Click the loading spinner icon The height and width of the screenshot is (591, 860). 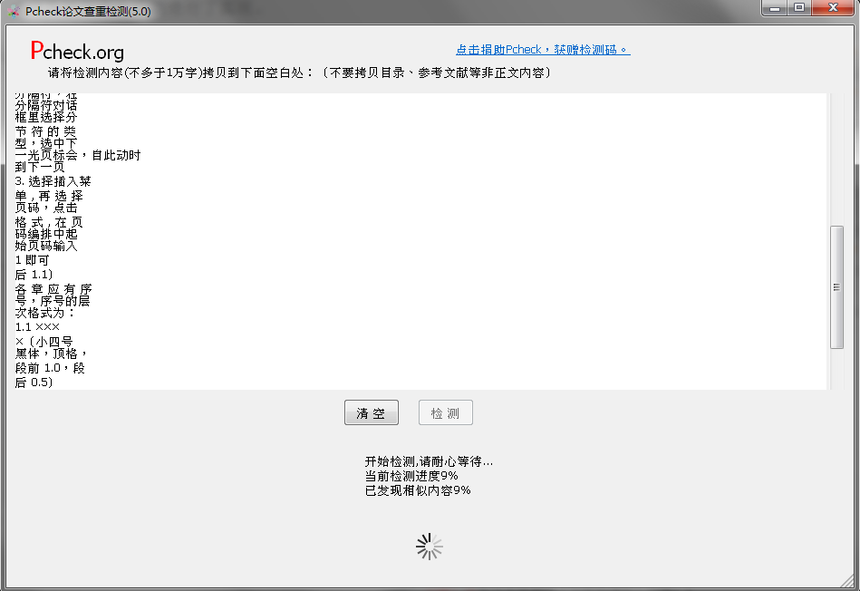pyautogui.click(x=430, y=547)
